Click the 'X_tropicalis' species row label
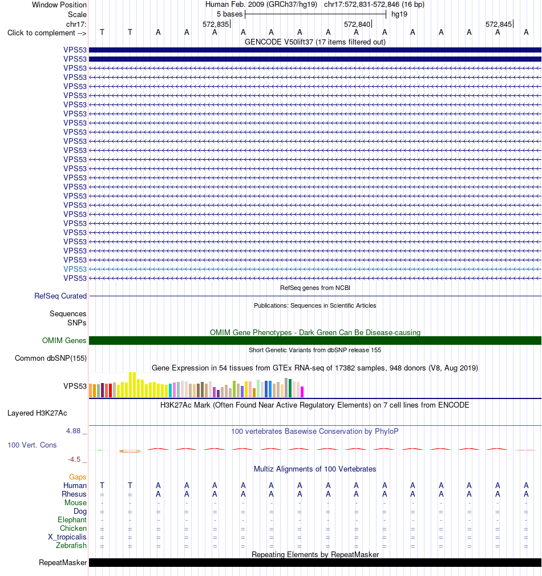This screenshot has width=542, height=576. [67, 537]
